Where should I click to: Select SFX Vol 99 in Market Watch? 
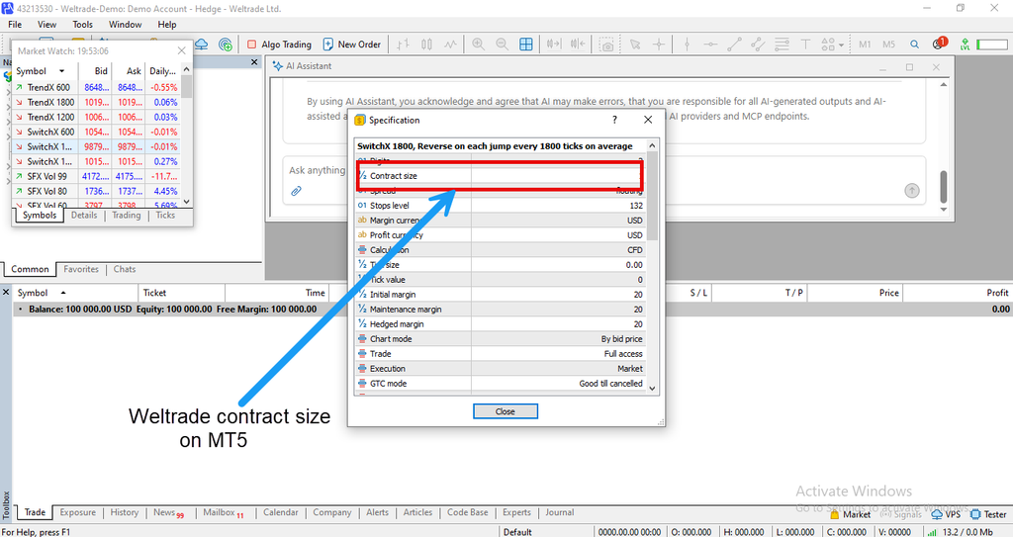coord(94,176)
